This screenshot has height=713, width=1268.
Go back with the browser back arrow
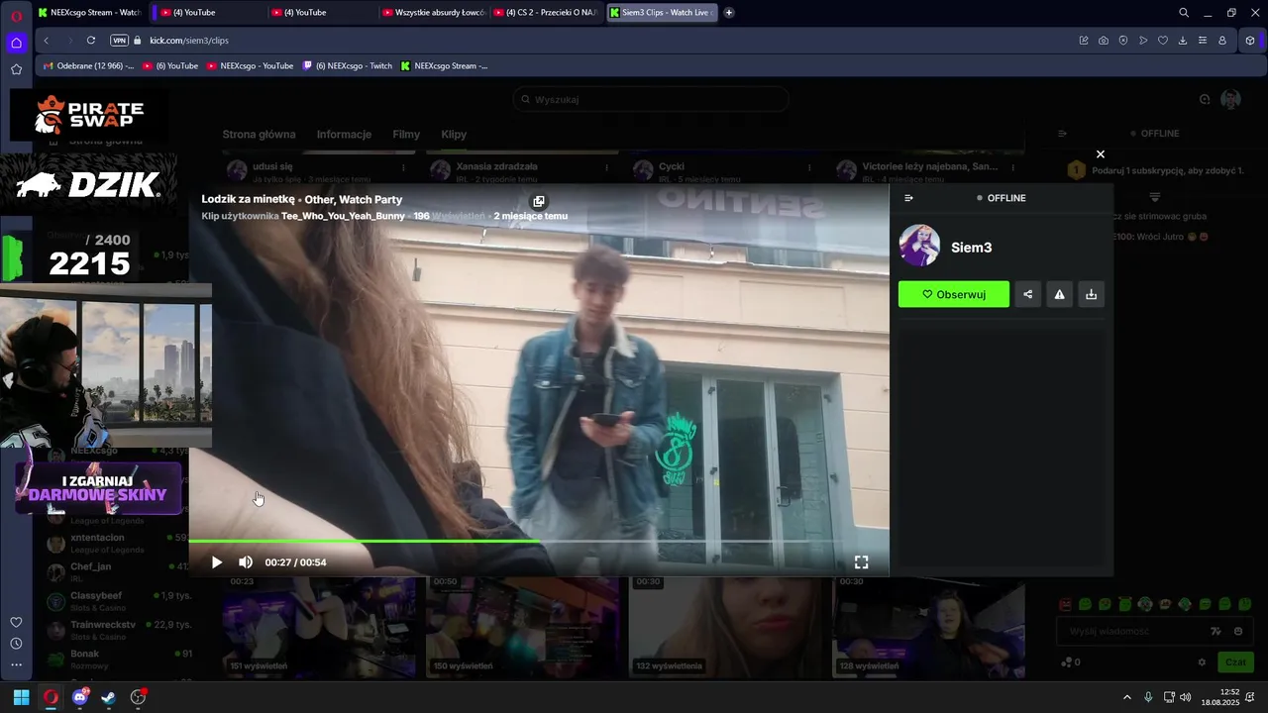47,41
